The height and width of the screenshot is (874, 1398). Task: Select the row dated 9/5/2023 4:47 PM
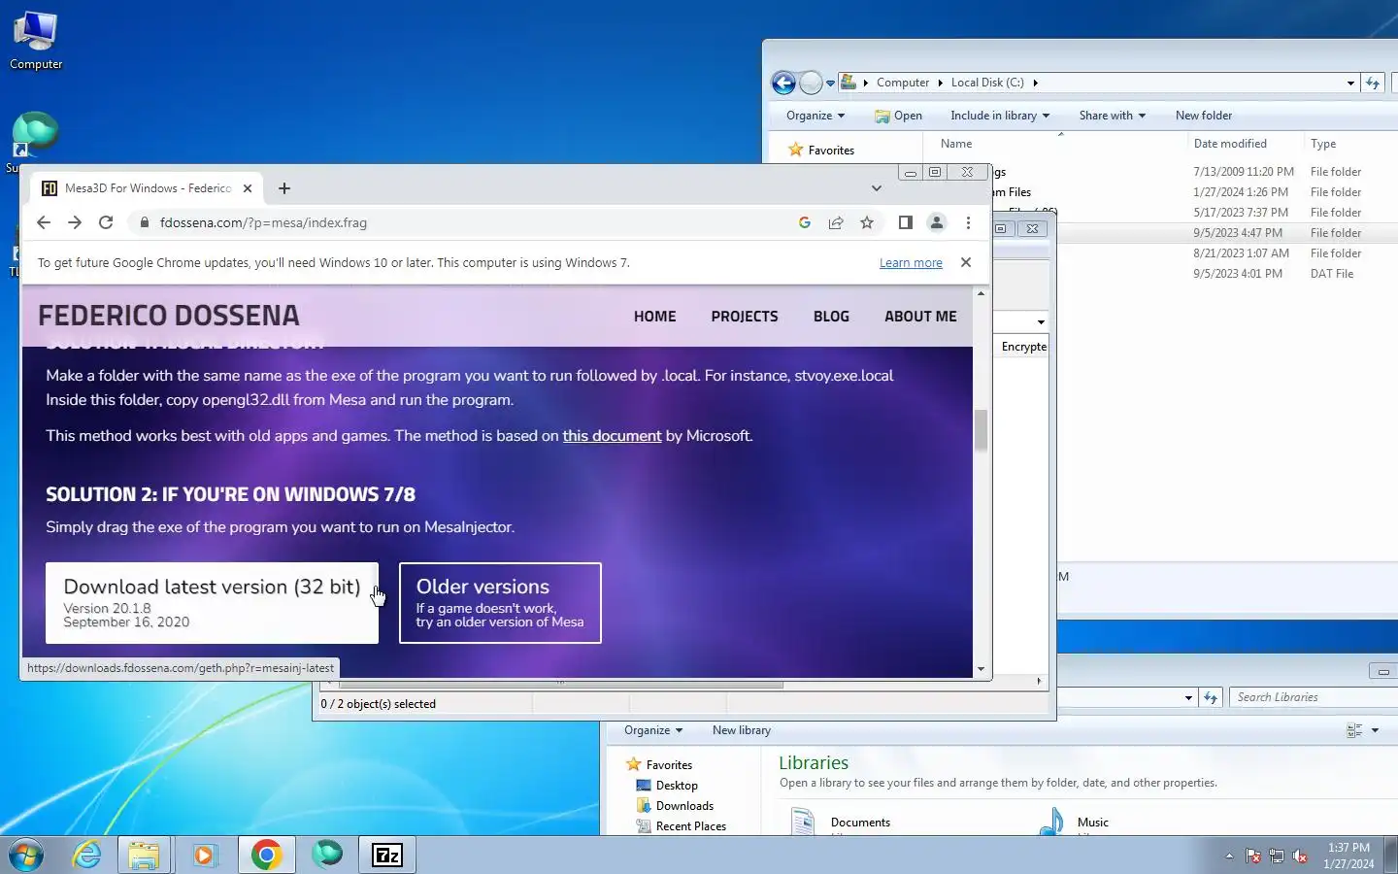[1227, 233]
